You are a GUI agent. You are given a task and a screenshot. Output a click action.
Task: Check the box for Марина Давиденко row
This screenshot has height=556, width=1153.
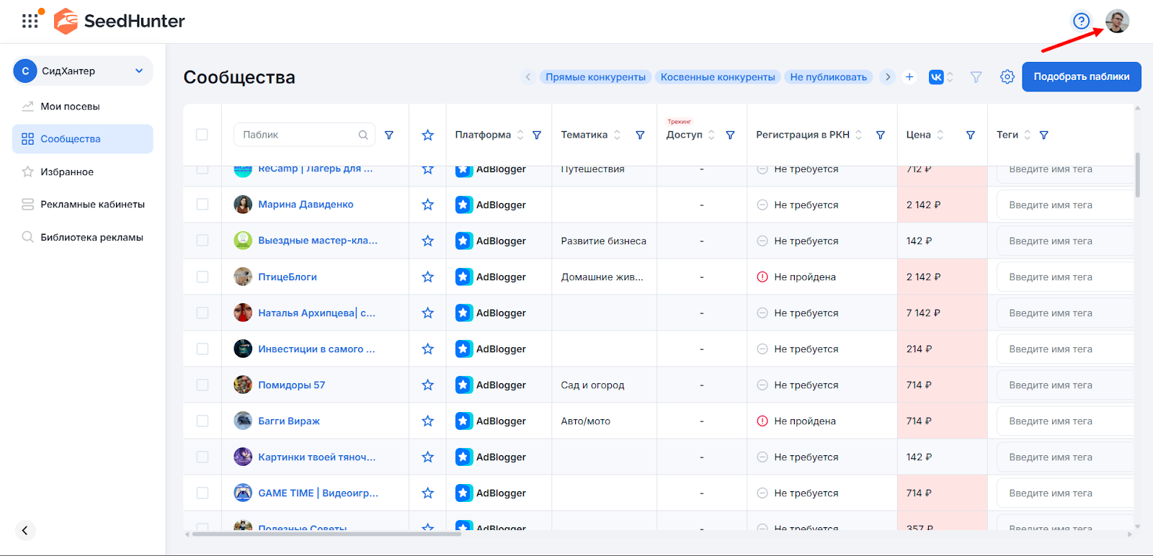click(202, 205)
